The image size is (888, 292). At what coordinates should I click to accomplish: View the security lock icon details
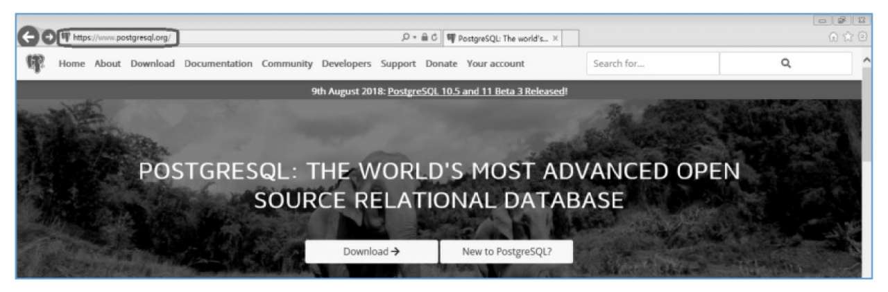(424, 38)
